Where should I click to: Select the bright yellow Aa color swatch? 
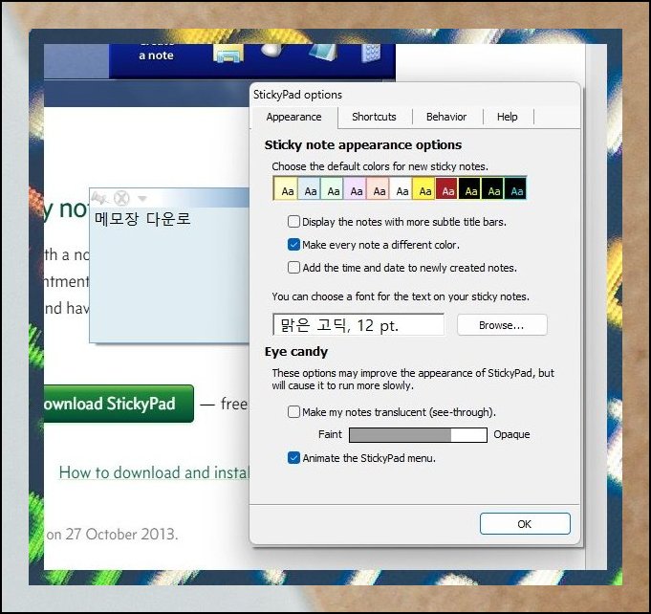click(x=424, y=189)
